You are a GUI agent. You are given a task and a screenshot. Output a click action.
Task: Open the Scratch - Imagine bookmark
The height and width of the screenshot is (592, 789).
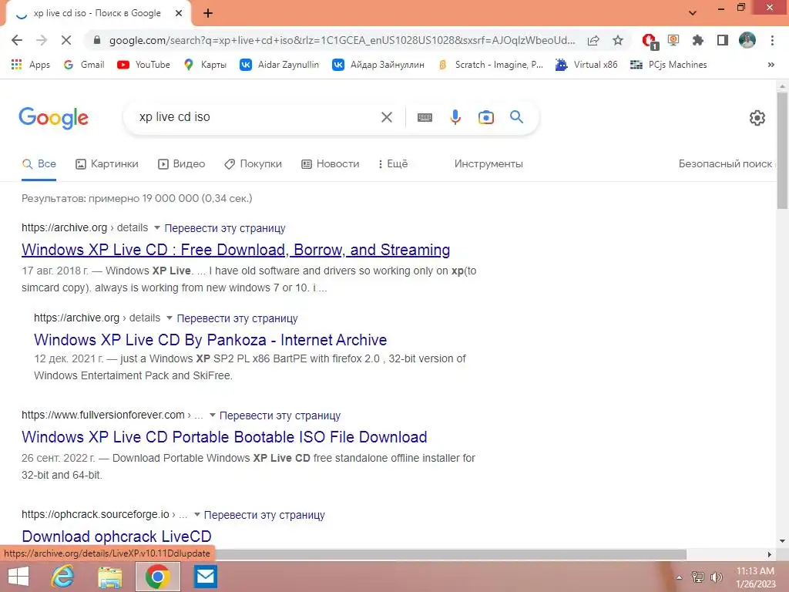490,65
